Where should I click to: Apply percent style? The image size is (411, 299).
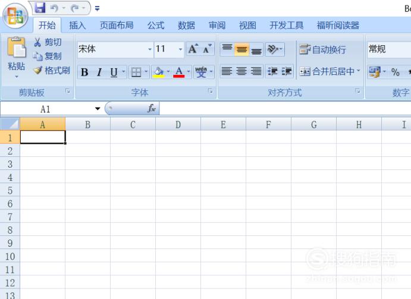coord(396,72)
